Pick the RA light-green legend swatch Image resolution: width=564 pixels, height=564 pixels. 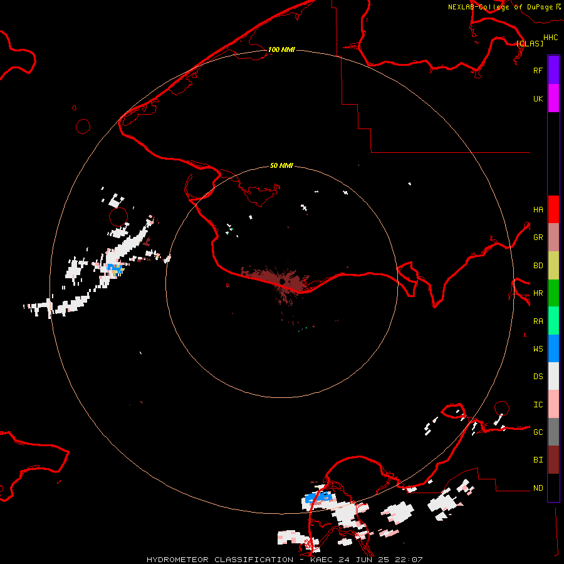click(x=553, y=321)
